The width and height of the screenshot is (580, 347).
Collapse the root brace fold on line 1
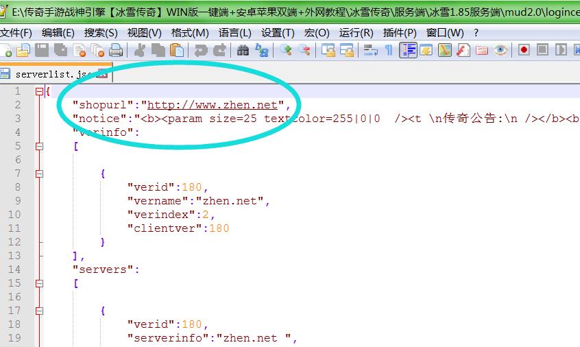pos(39,91)
